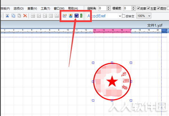Click the 文件1.yzf document title

point(155,25)
